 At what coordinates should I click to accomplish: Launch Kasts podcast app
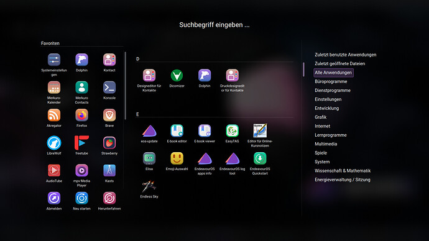pos(109,170)
